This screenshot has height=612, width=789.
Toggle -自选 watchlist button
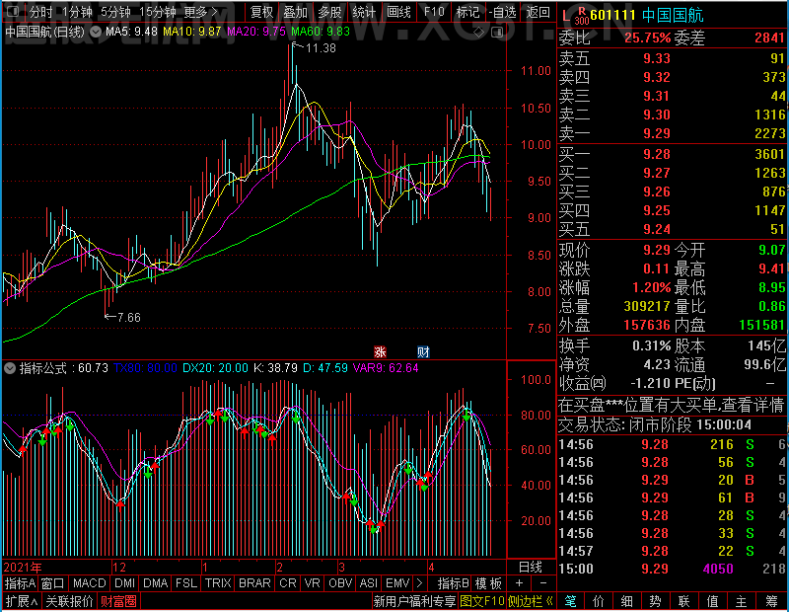pos(502,12)
